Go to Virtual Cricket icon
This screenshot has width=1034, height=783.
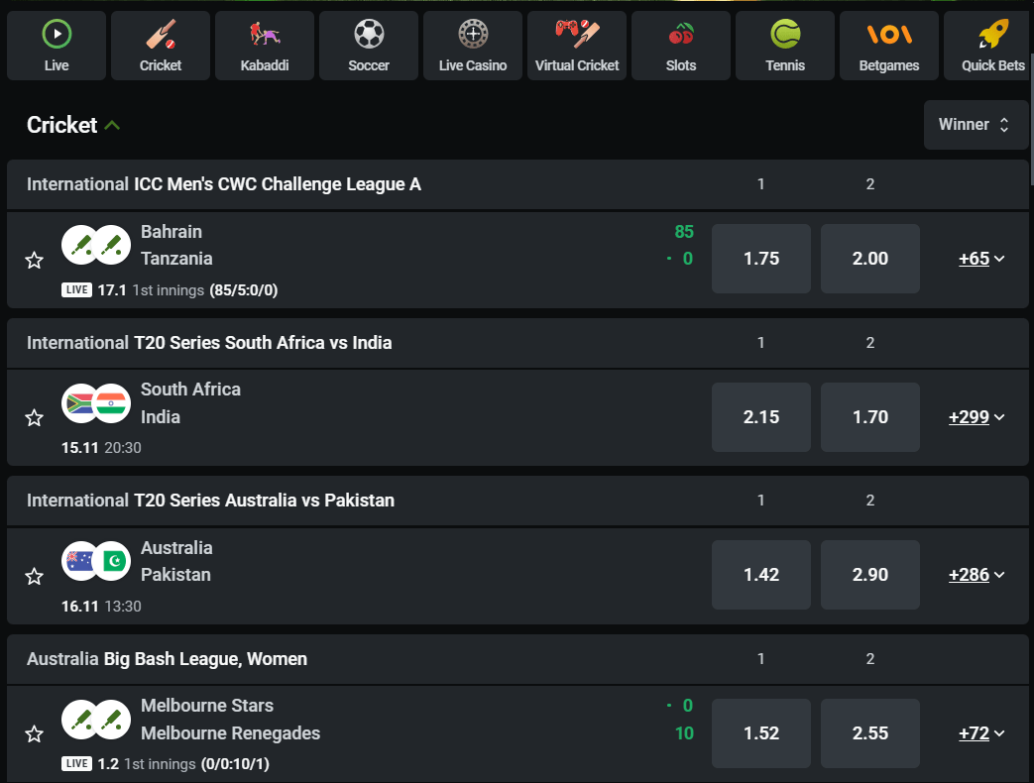coord(577,35)
